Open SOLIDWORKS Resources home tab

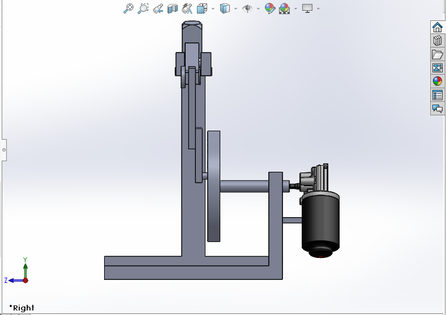coord(438,27)
